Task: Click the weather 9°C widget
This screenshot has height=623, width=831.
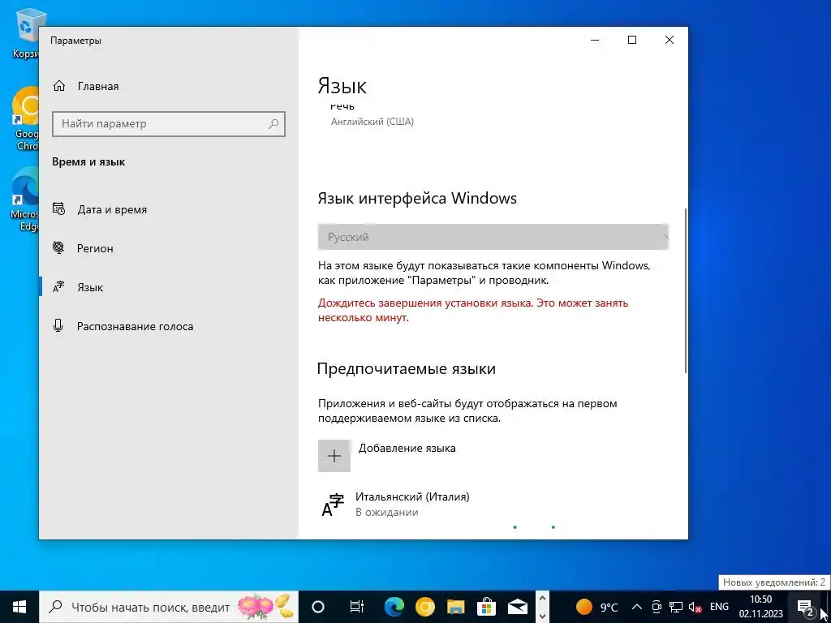Action: (597, 607)
